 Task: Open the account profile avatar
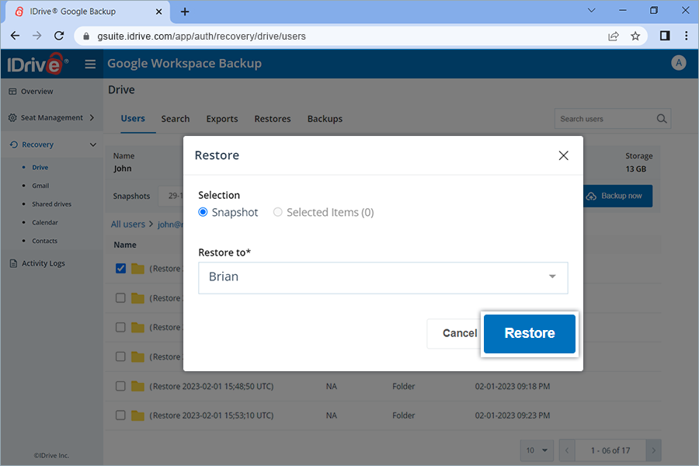[x=679, y=63]
